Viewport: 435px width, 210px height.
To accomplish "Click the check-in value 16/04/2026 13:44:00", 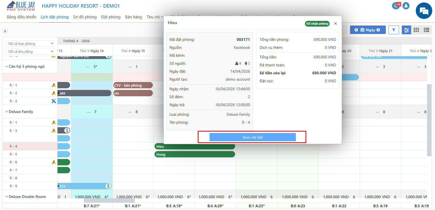I will pyautogui.click(x=233, y=89).
